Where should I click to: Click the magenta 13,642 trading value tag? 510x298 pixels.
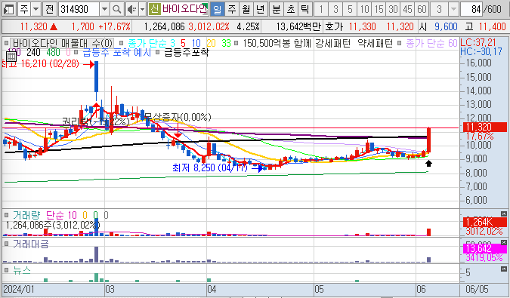click(484, 249)
